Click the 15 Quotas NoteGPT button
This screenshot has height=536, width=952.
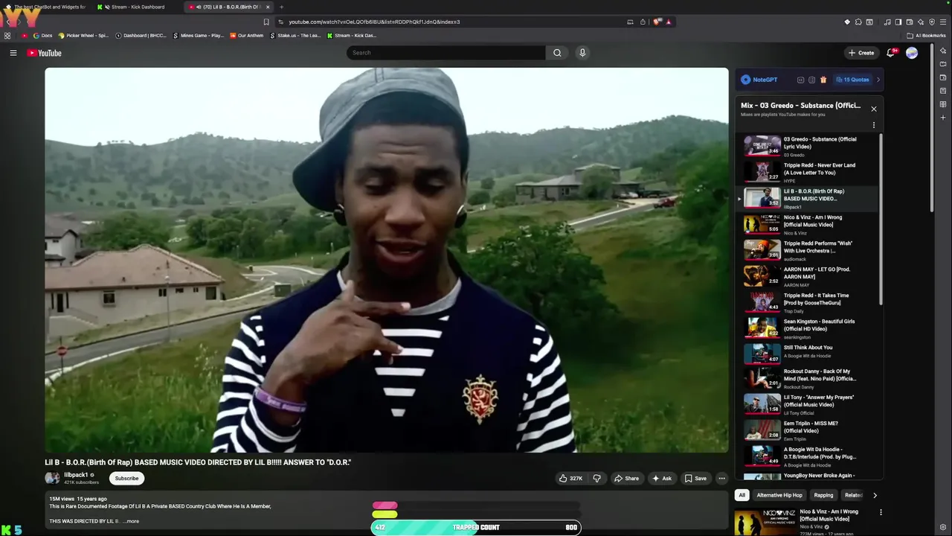point(852,80)
